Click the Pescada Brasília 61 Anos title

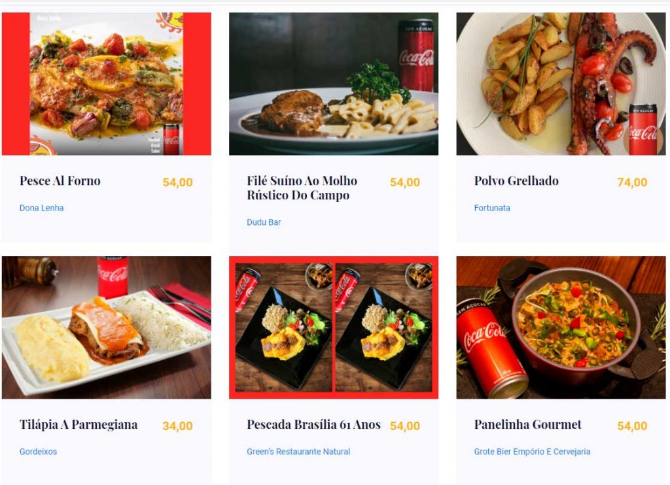[313, 425]
